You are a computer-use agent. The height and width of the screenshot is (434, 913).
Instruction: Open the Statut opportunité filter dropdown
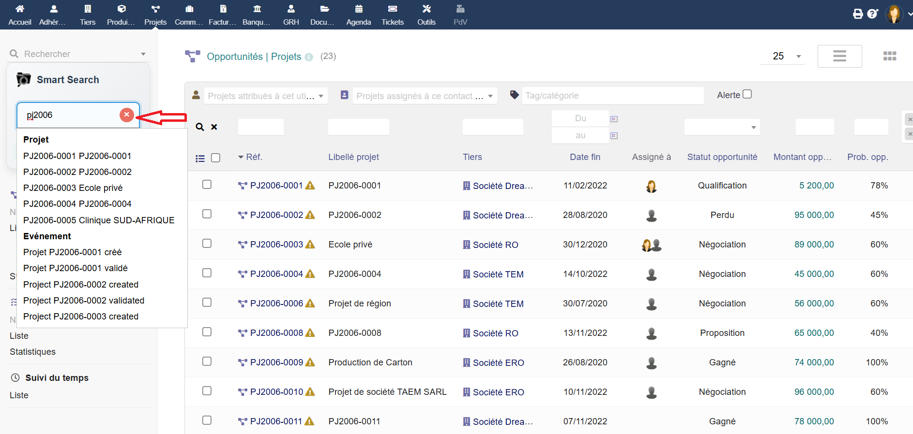click(722, 128)
